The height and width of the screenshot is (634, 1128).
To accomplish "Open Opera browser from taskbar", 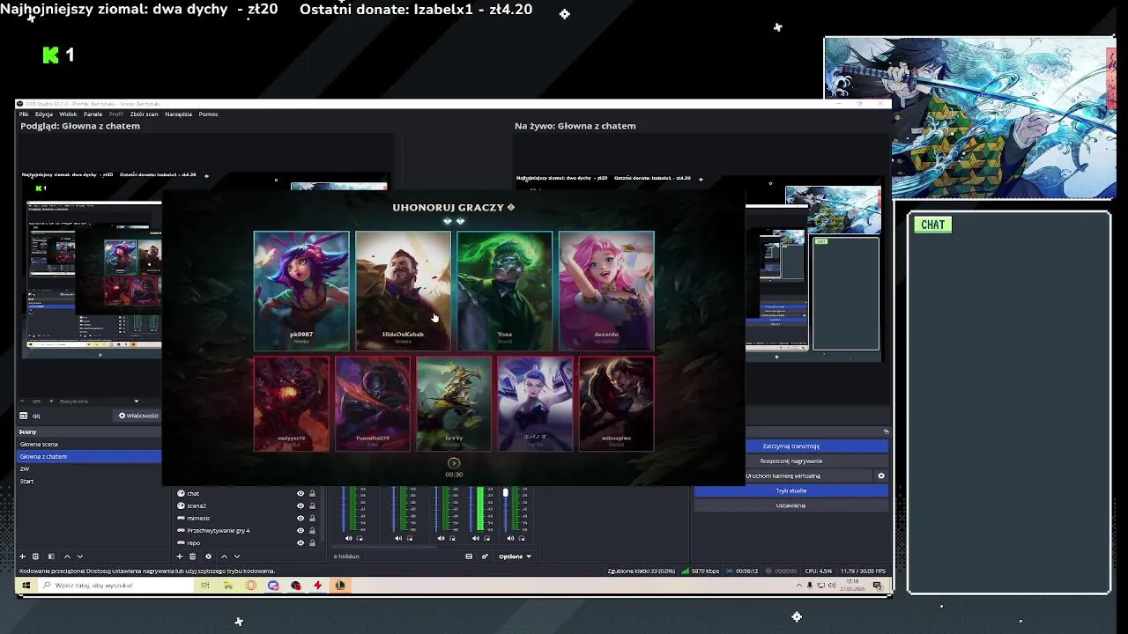I will click(x=251, y=586).
